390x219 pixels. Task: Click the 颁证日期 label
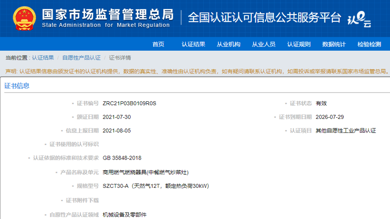coord(88,117)
